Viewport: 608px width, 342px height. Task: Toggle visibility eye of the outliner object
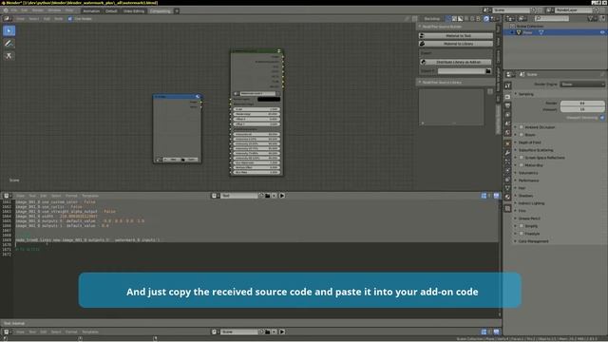(602, 32)
